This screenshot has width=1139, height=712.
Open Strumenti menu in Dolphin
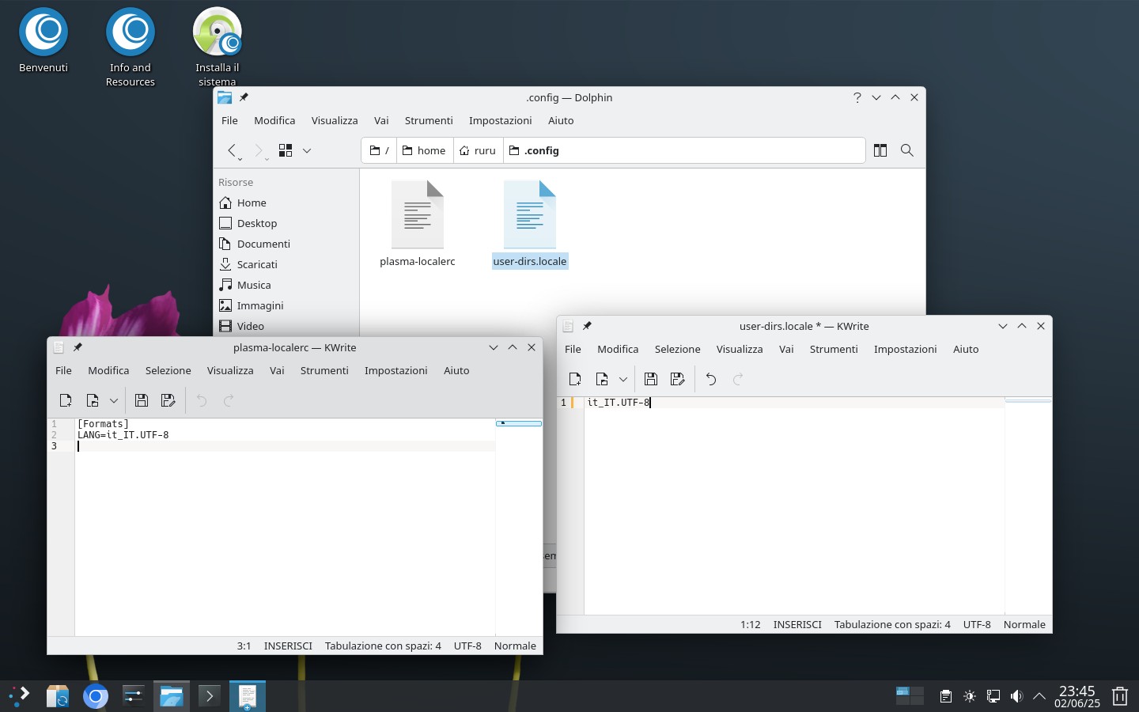click(x=429, y=120)
